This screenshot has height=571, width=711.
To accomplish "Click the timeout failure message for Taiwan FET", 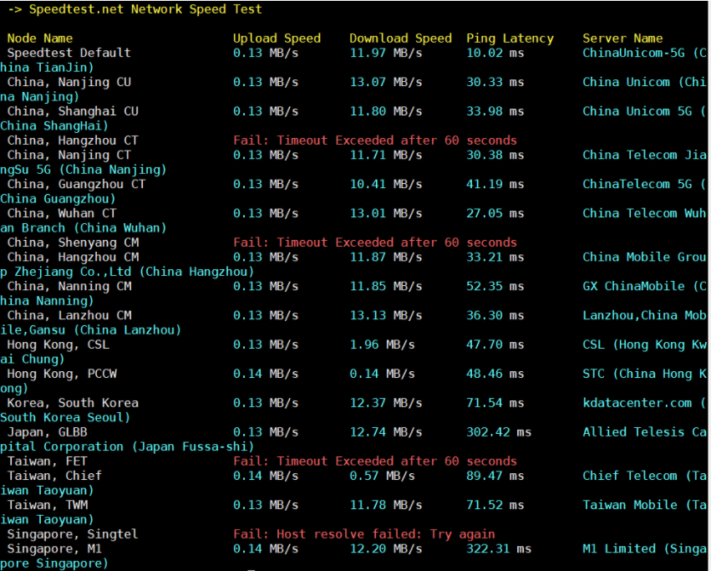I will (x=375, y=461).
